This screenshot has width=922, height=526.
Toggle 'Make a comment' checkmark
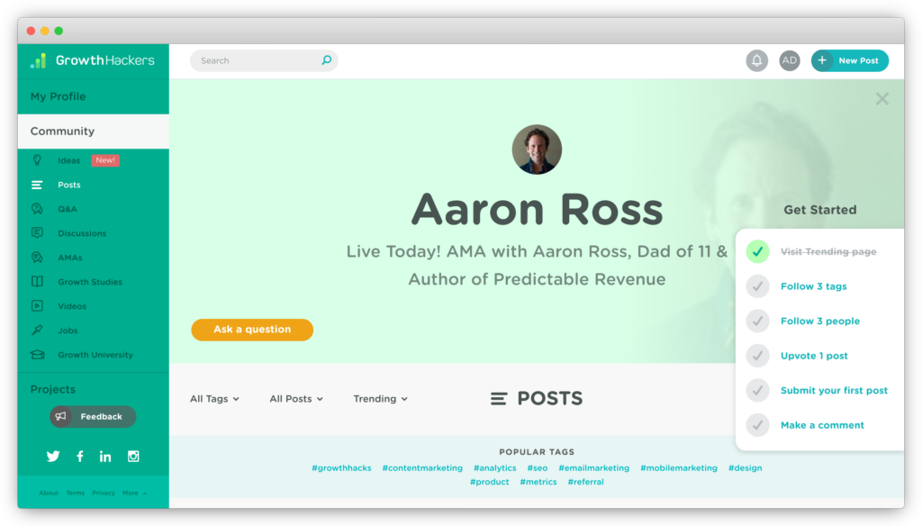[757, 424]
